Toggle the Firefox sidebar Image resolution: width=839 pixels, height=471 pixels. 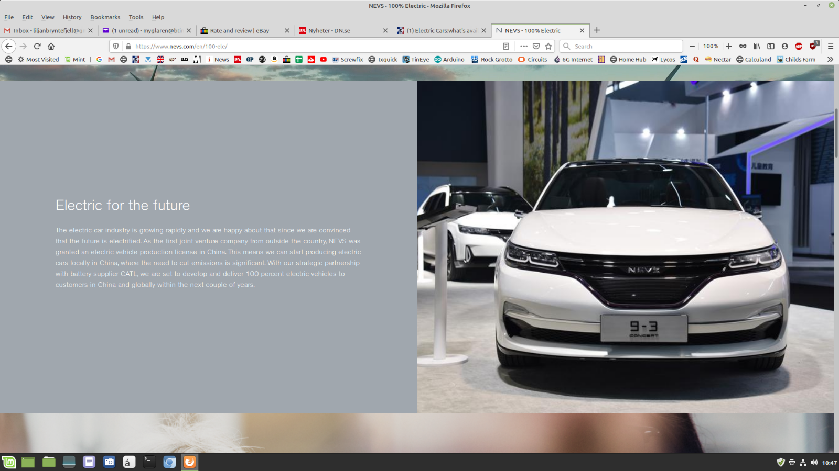coord(771,46)
